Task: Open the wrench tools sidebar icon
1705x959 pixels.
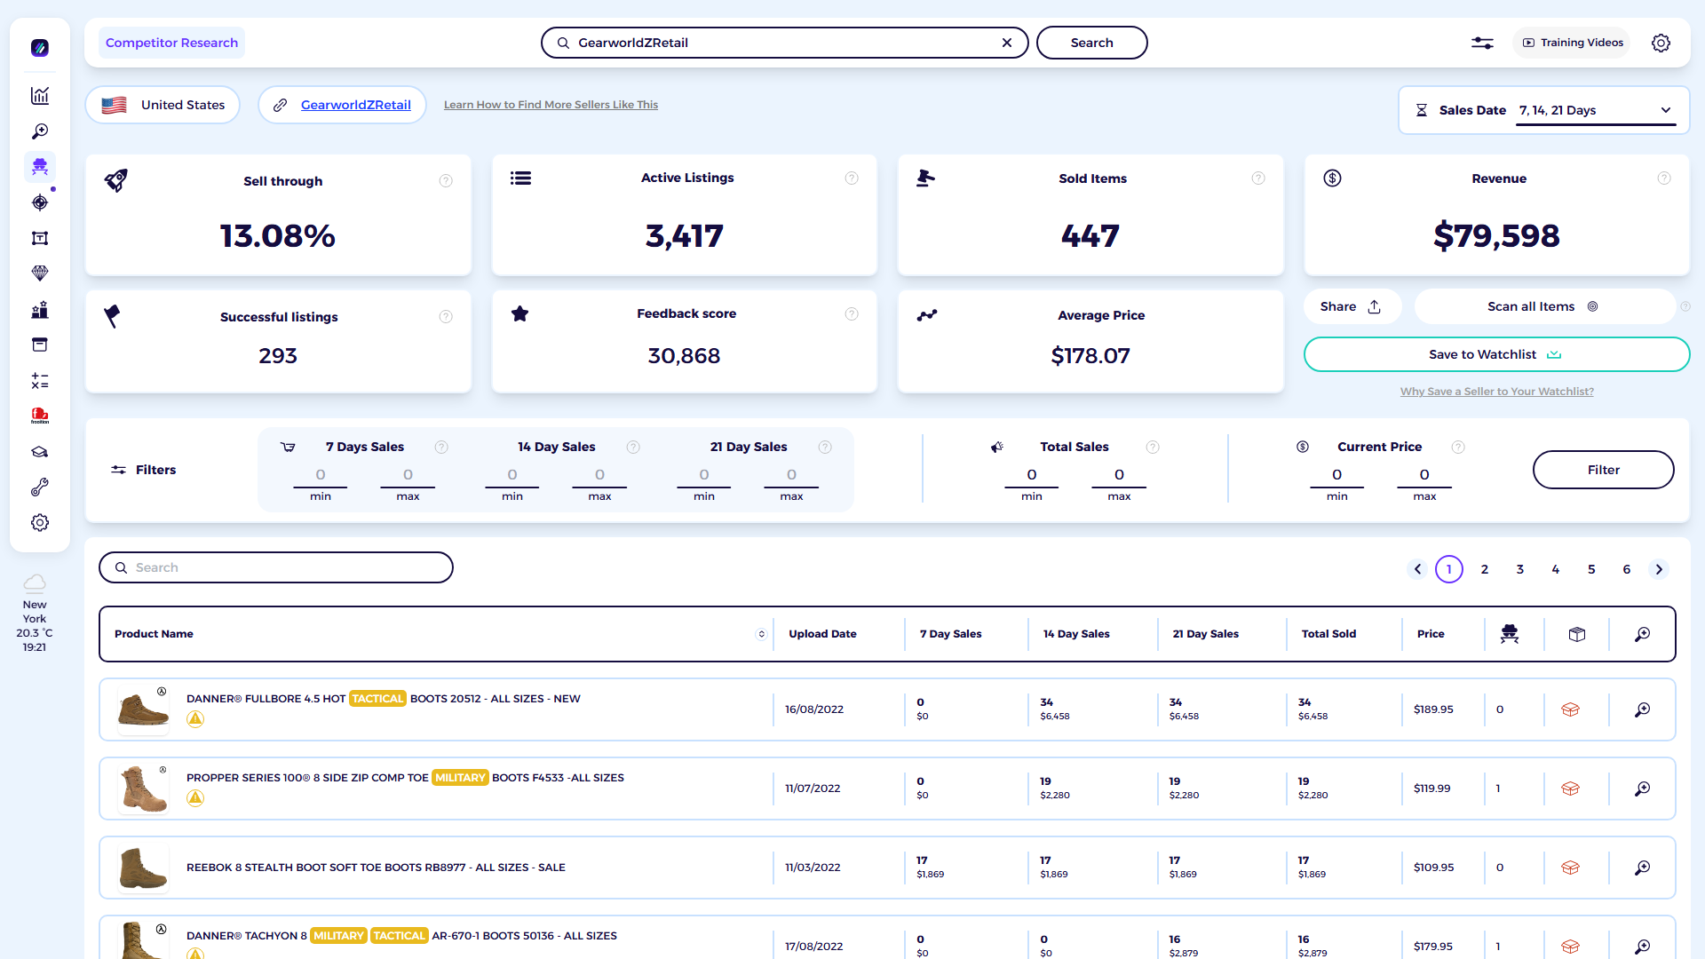Action: point(40,487)
